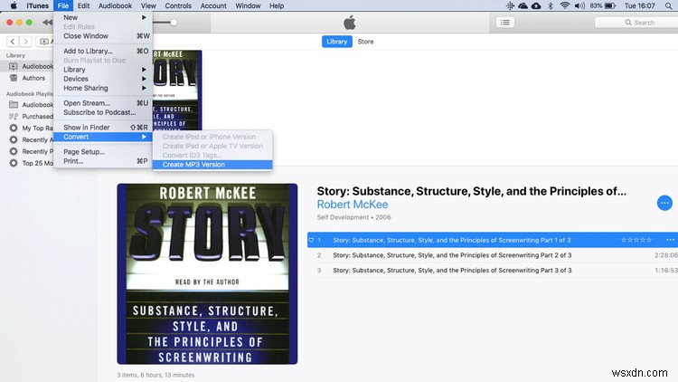The image size is (678, 382).
Task: Open the View menu
Action: [148, 5]
